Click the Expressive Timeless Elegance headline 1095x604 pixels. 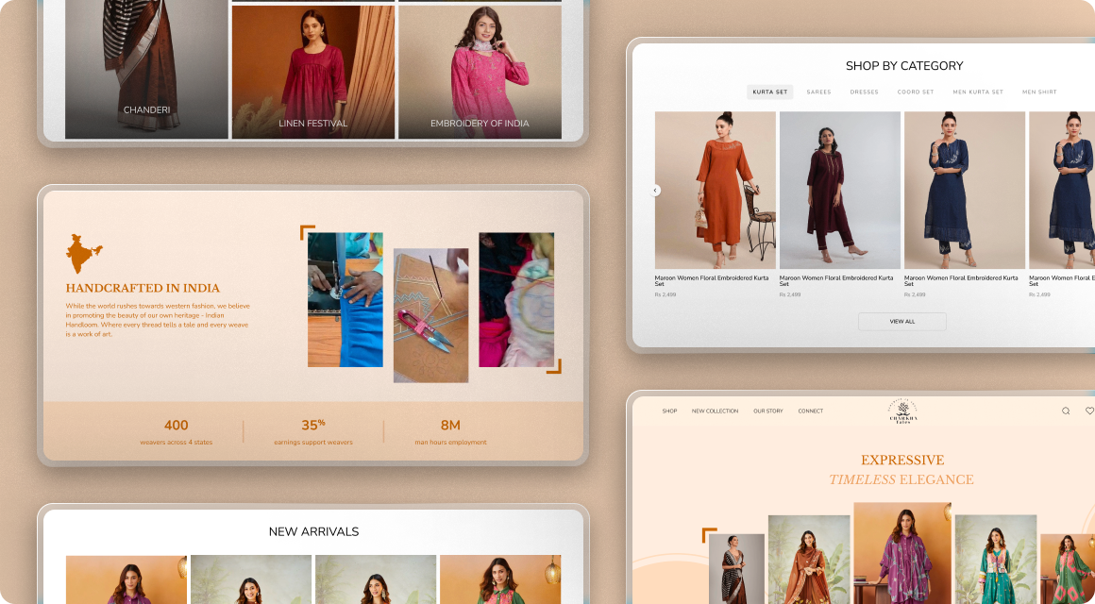pyautogui.click(x=901, y=470)
